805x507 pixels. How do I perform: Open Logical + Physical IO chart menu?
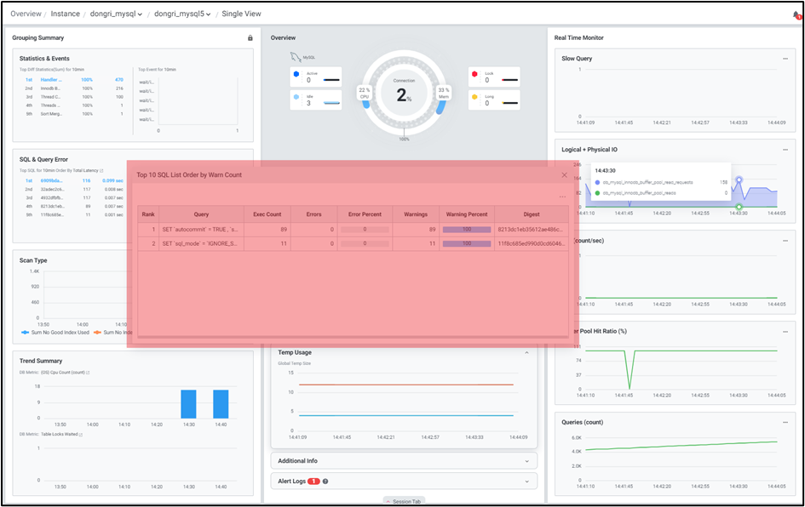[x=785, y=149]
